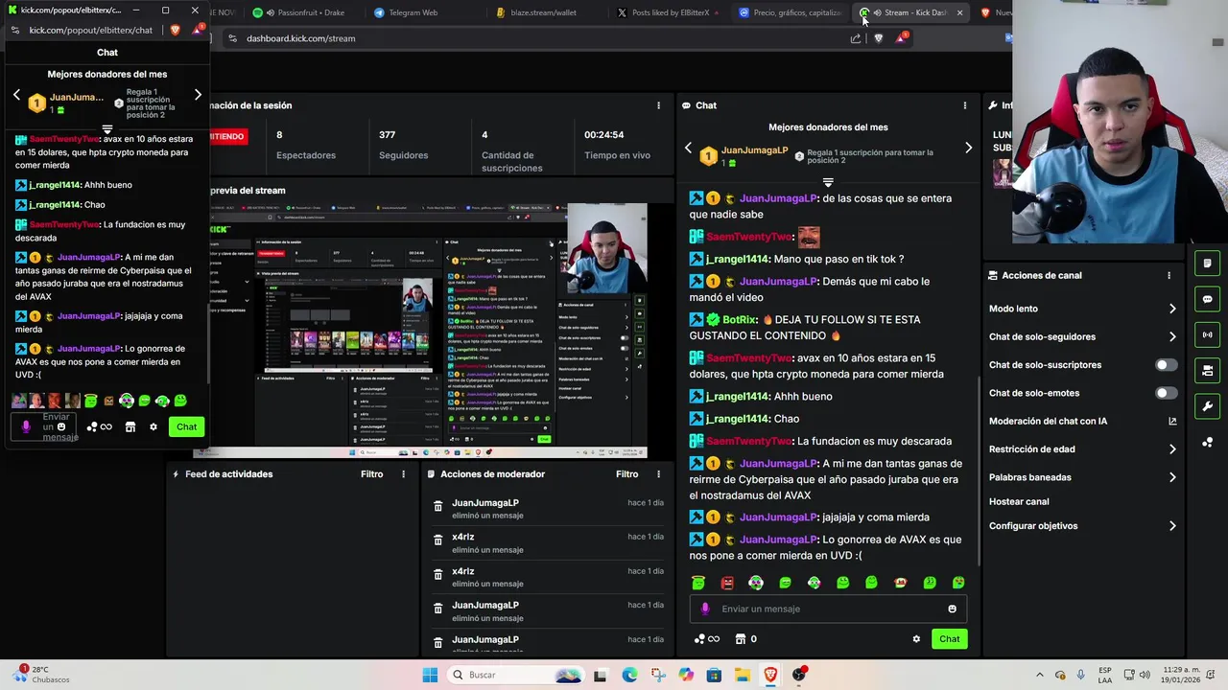Open the settings gear in popout chat window
Image resolution: width=1228 pixels, height=690 pixels.
click(x=153, y=426)
